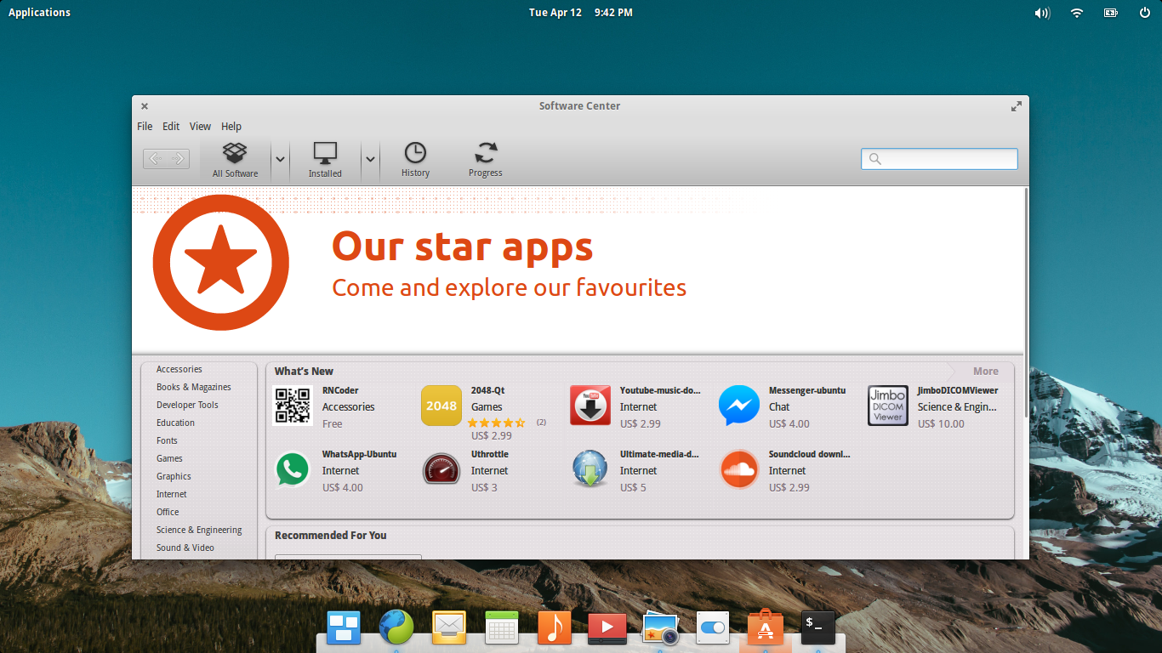This screenshot has width=1162, height=653.
Task: Open the Uthrottle gauge icon
Action: point(441,469)
